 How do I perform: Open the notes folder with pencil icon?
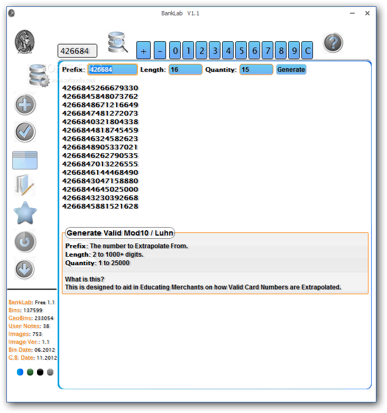coord(24,185)
